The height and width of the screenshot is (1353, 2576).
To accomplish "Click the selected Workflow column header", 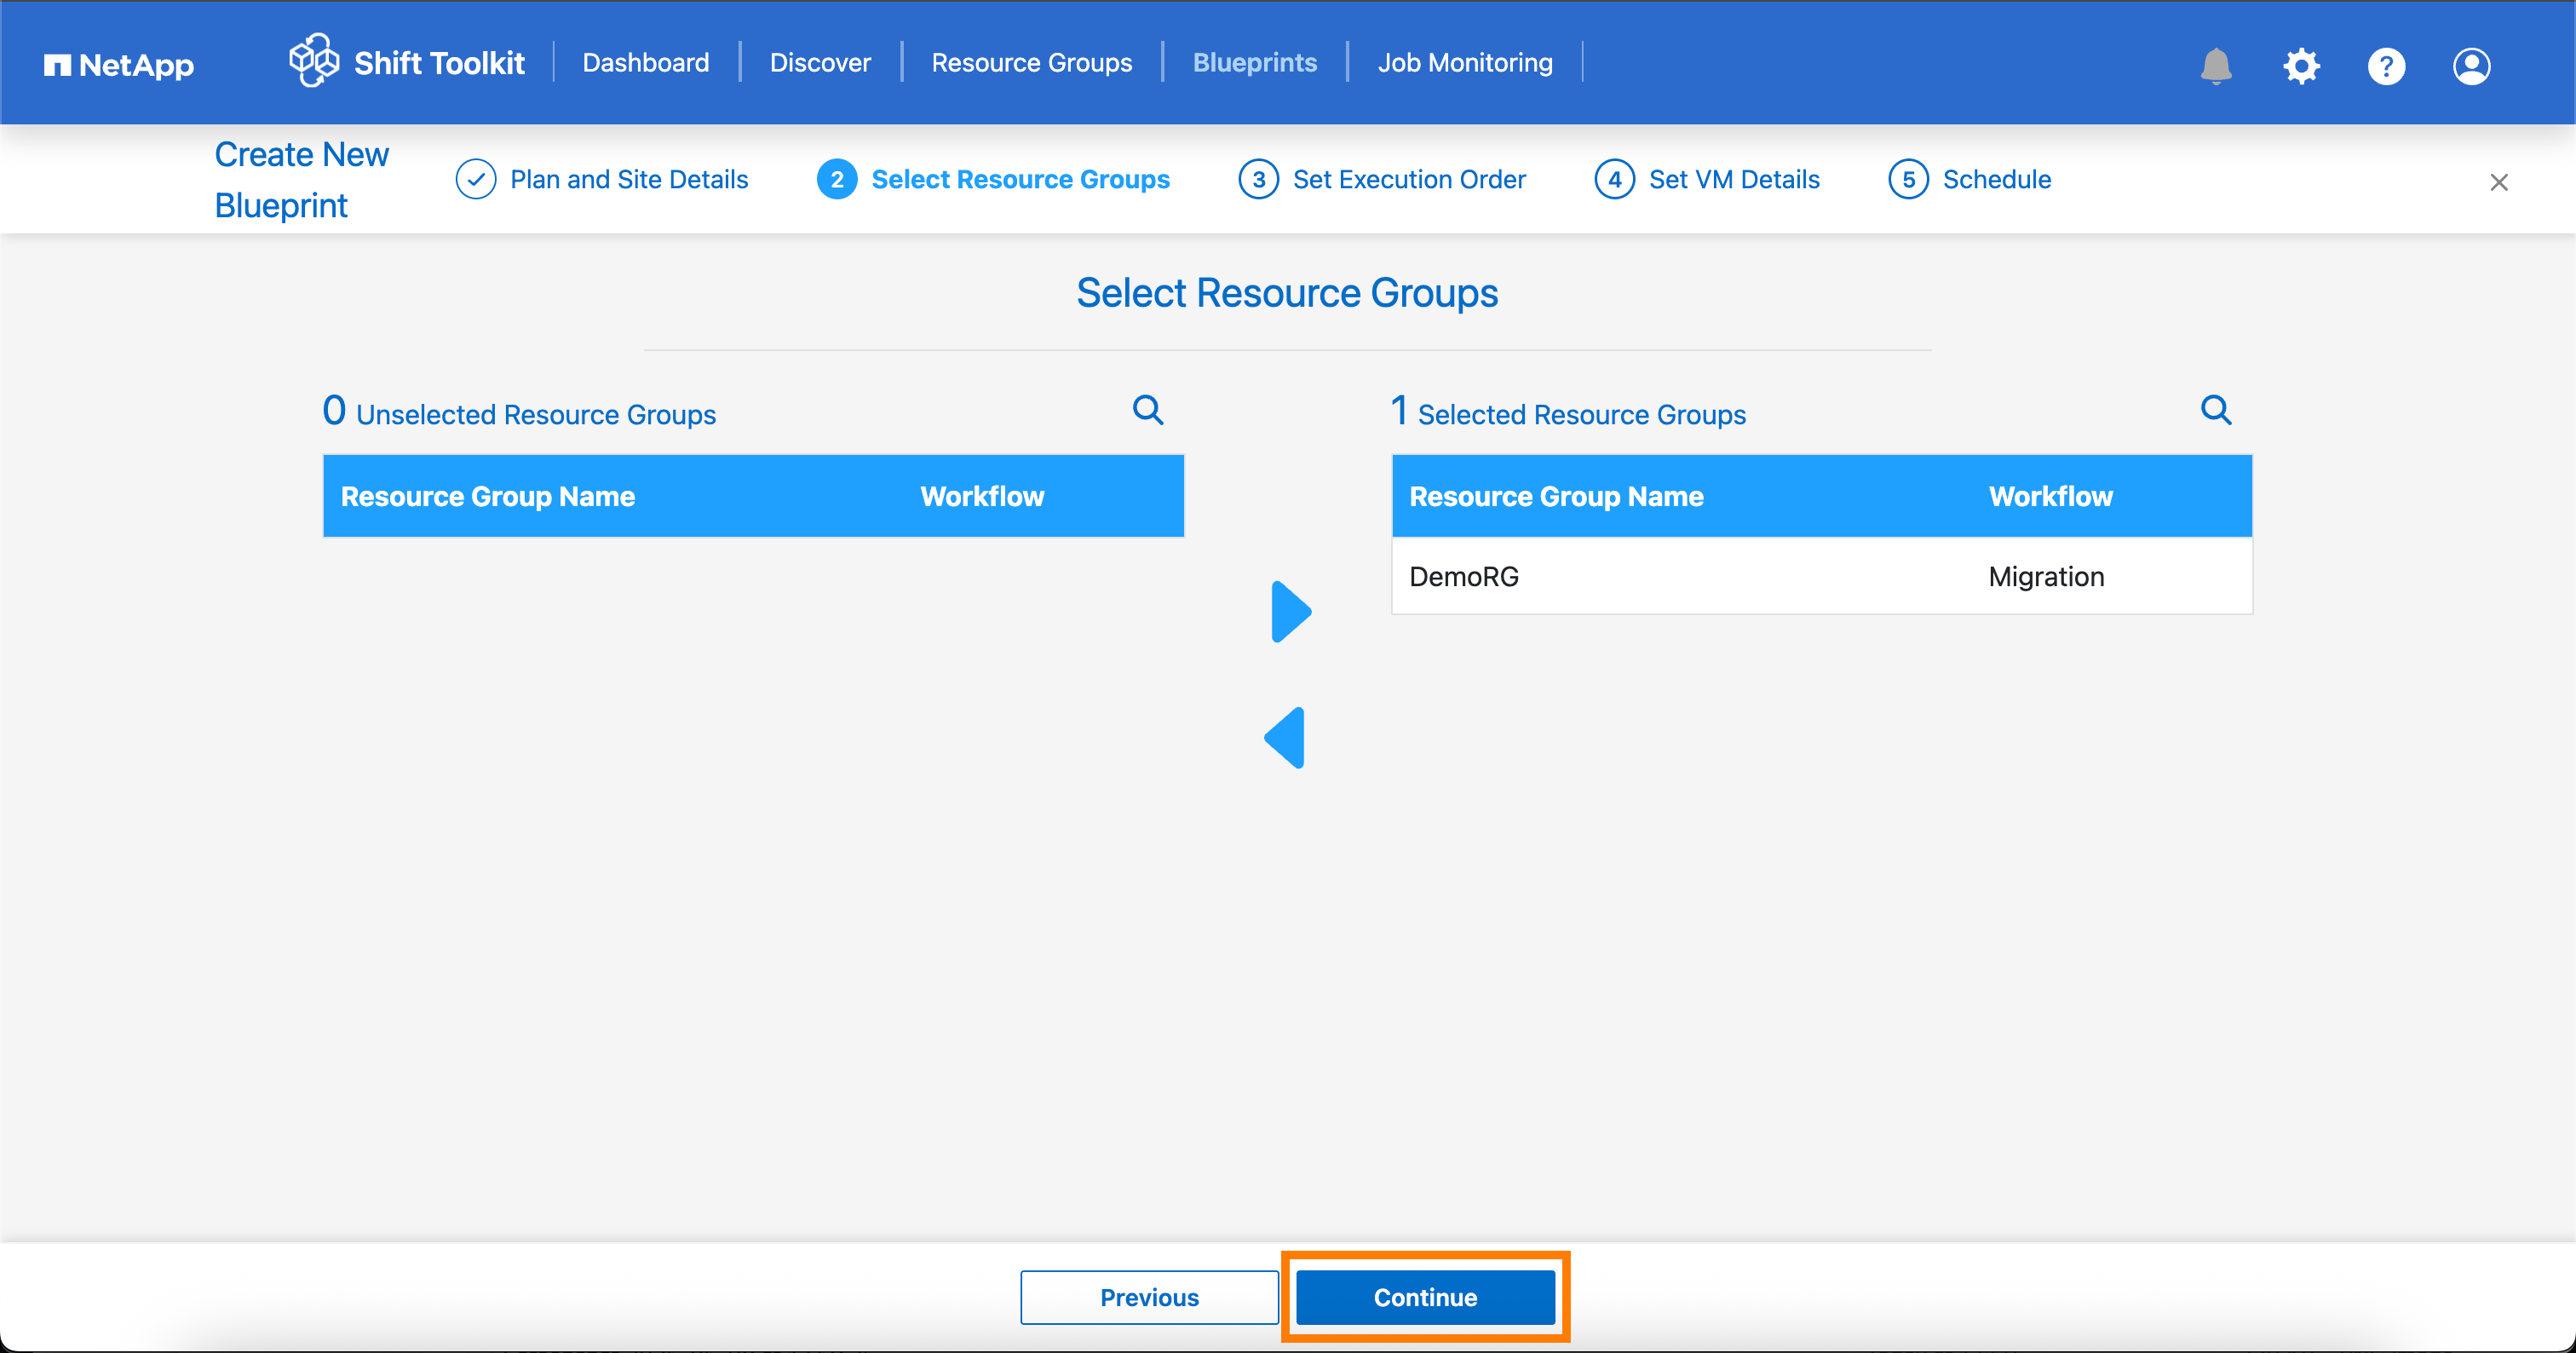I will [x=2050, y=496].
